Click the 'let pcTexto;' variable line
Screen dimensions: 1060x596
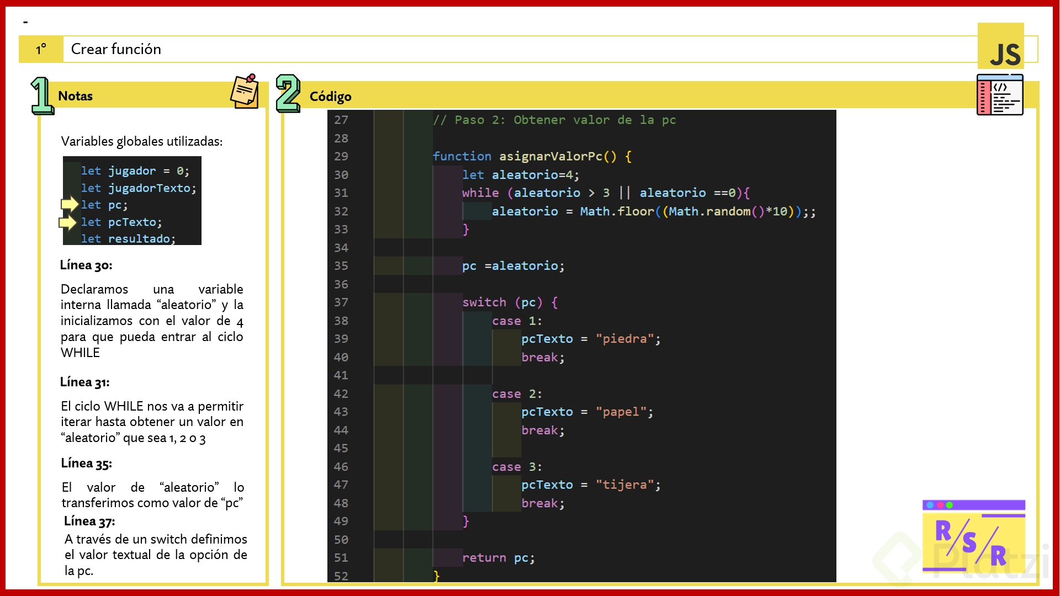(x=121, y=222)
